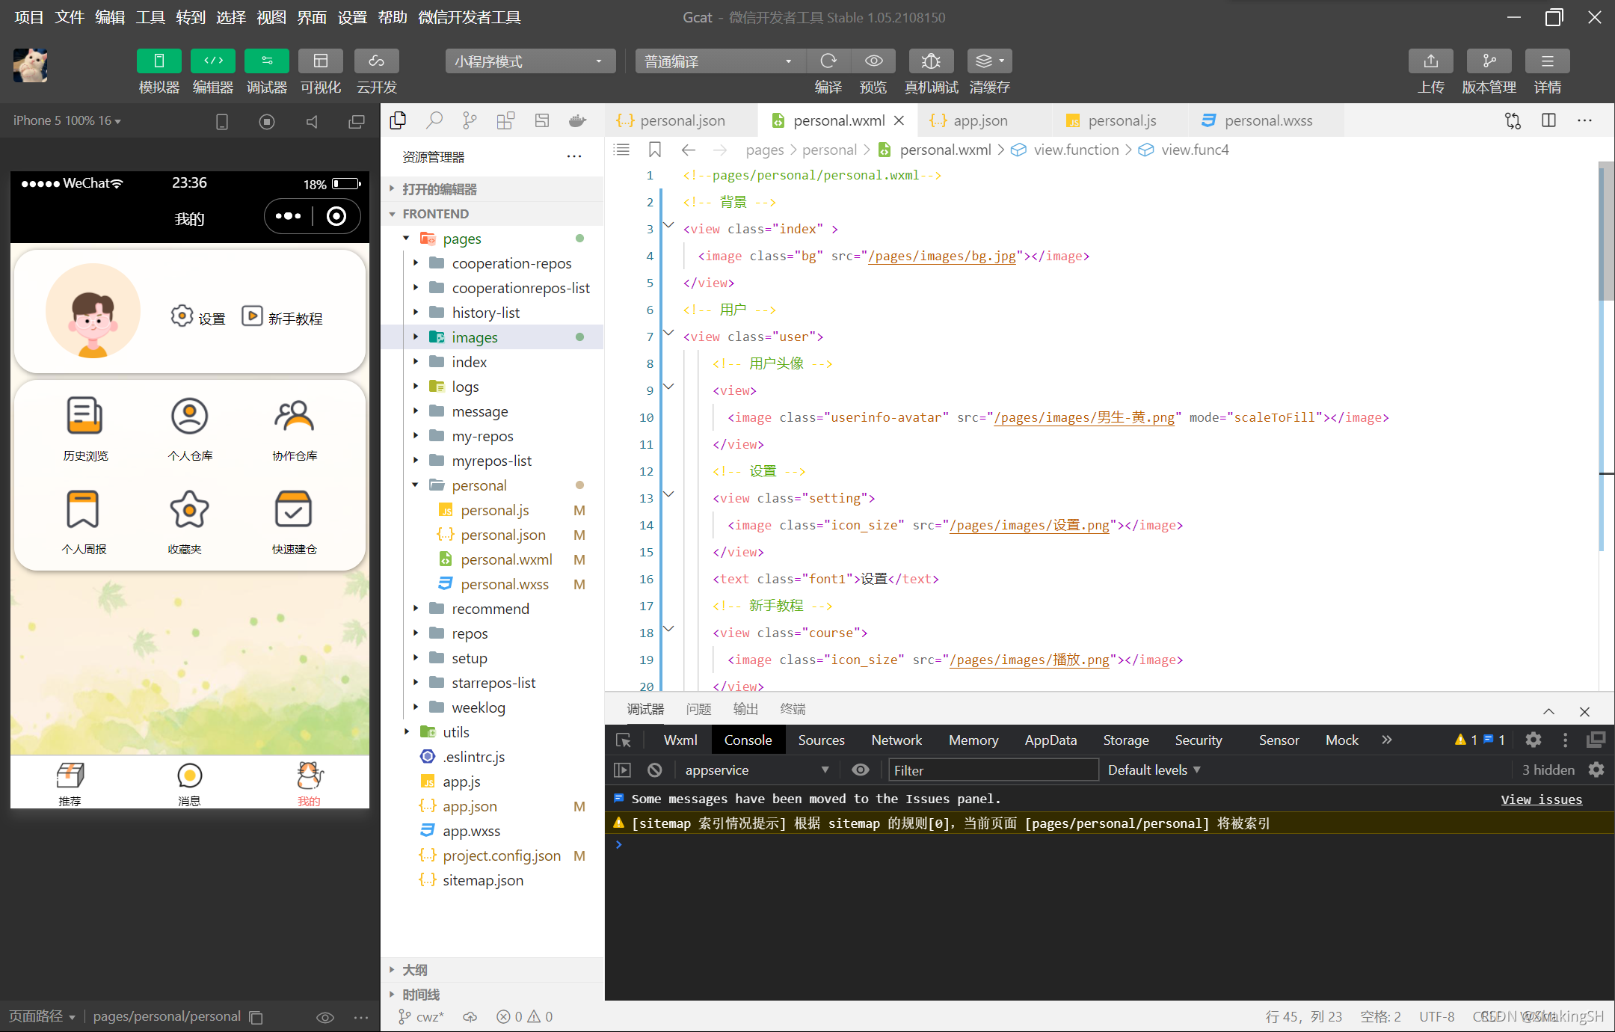
Task: Open the 工具 menu
Action: tap(150, 17)
